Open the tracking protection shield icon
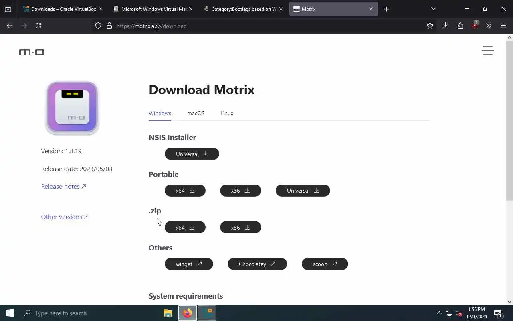513x321 pixels. [98, 26]
